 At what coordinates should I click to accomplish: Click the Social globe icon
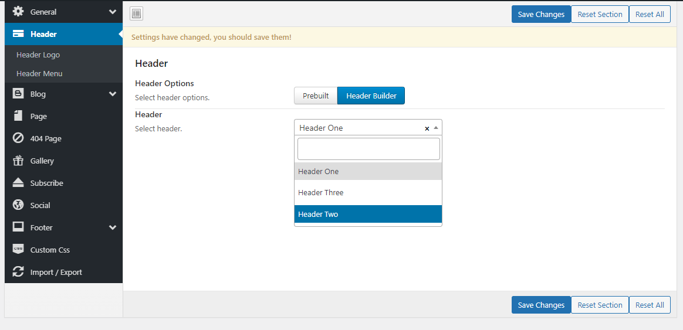(18, 205)
